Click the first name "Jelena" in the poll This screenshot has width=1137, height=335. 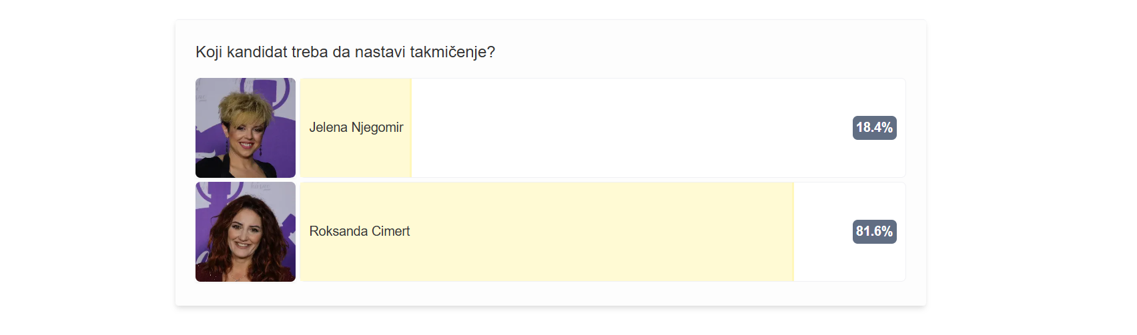(x=328, y=127)
